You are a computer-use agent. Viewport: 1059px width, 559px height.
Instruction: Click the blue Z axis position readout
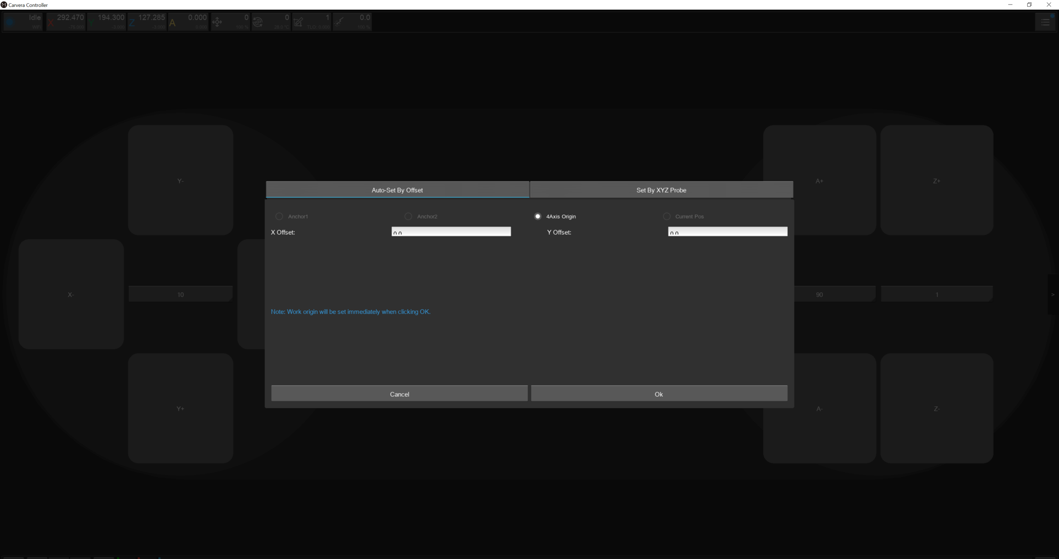pos(147,22)
